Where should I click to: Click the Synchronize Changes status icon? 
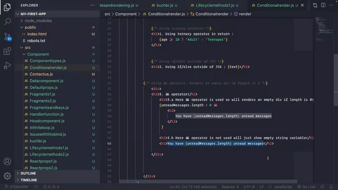pos(36,187)
